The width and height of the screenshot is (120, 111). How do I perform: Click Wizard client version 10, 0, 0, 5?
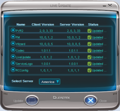[x=46, y=44]
